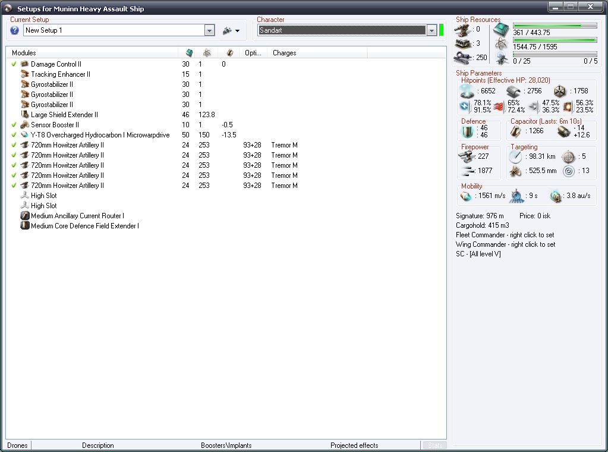Click the green character status indicator
This screenshot has width=608, height=452.
click(441, 30)
